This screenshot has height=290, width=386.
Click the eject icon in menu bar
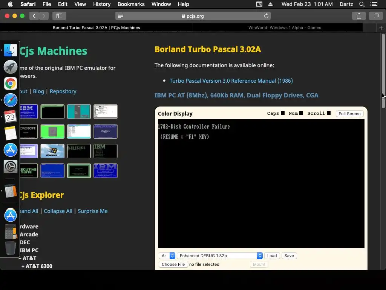pyautogui.click(x=270, y=4)
